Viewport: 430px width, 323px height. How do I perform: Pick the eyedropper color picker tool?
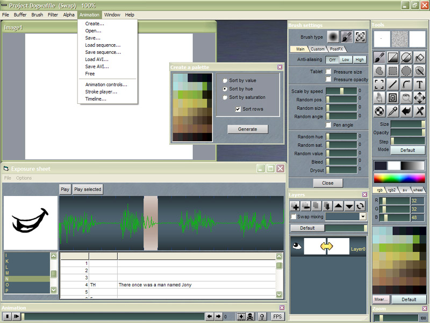pyautogui.click(x=393, y=111)
